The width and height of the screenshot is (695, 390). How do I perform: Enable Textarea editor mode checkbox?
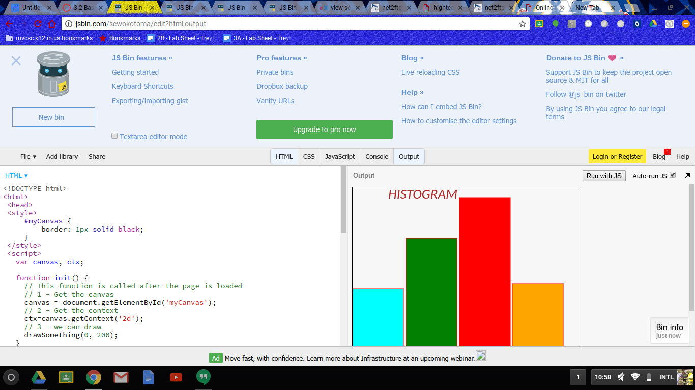pyautogui.click(x=114, y=136)
